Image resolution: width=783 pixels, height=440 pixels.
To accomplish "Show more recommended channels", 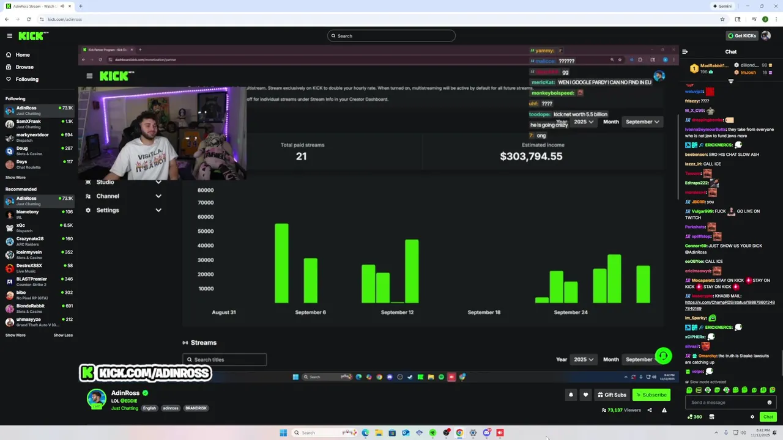I will [x=15, y=335].
